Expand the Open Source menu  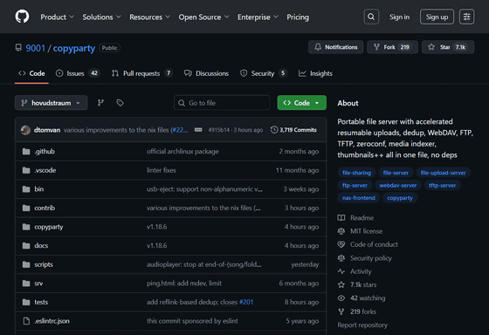(203, 17)
